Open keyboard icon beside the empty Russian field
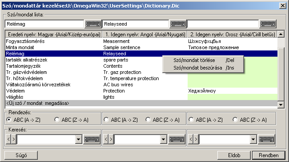This screenshot has height=162, width=289. (x=268, y=24)
